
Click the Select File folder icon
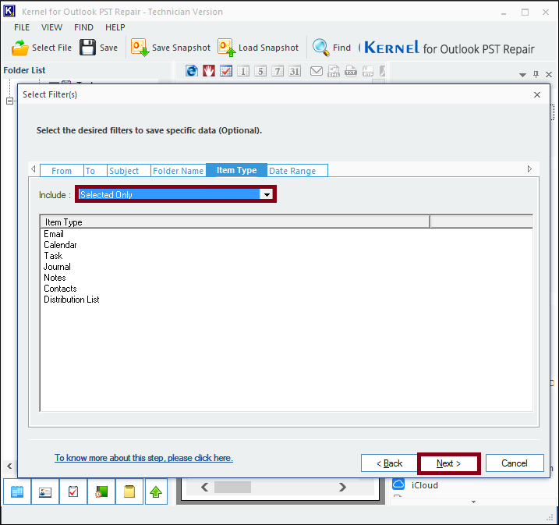19,48
